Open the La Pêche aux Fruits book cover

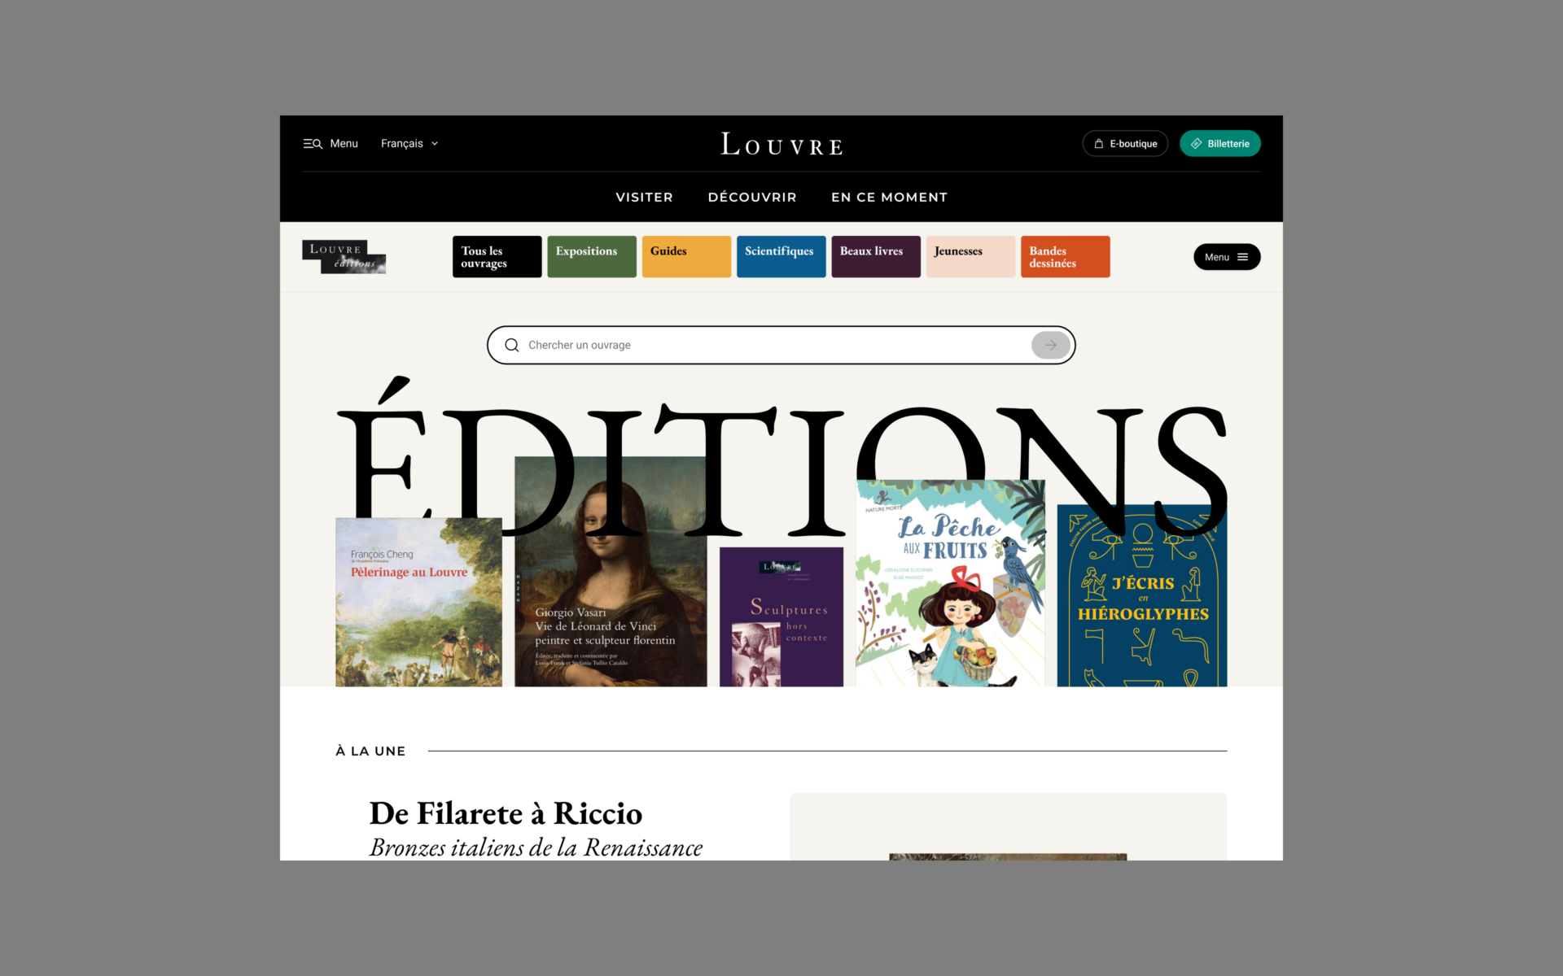click(950, 583)
